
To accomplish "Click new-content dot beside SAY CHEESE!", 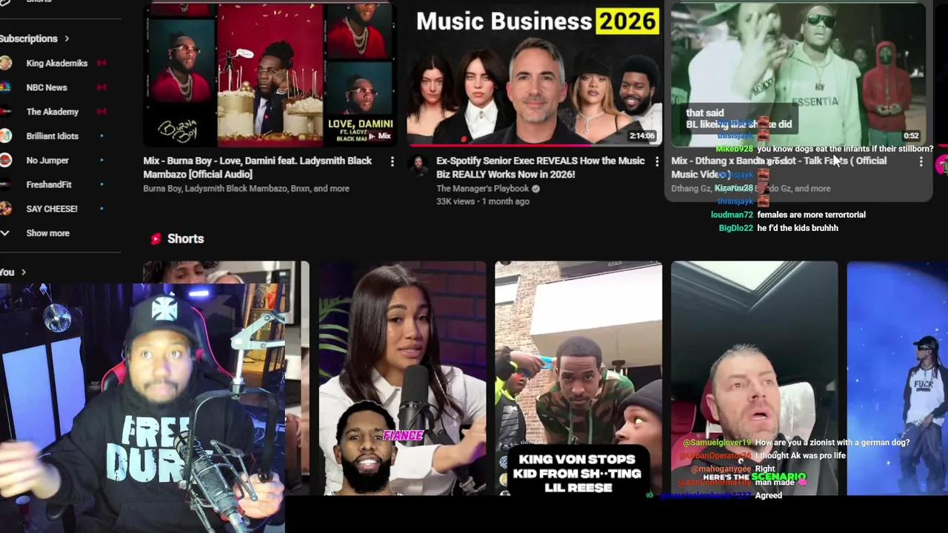I will coord(101,209).
